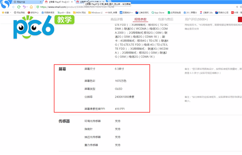This screenshot has height=155, width=242.
Task: Open the dropdown beside the purple undo arrow
Action: [x=27, y=7]
